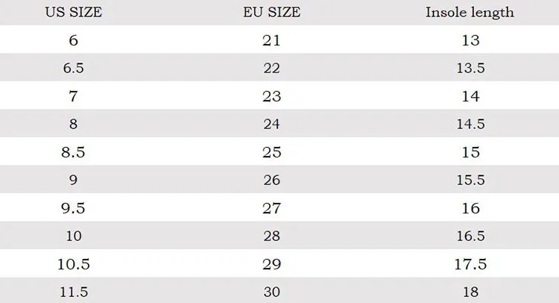Select EU size 25 cell
This screenshot has height=303, width=559.
pyautogui.click(x=271, y=152)
